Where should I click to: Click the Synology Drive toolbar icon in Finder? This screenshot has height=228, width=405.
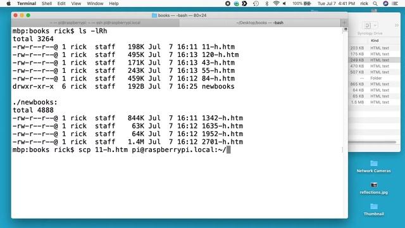click(367, 25)
